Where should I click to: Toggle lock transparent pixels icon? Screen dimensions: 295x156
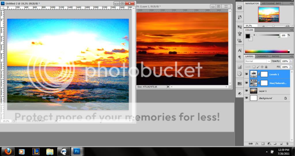pos(254,67)
